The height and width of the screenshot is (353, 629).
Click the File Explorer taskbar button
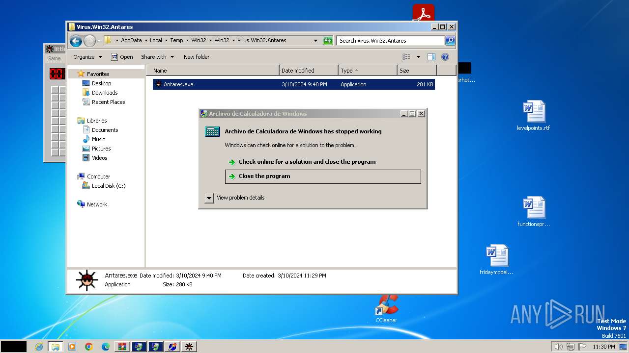[x=56, y=347]
